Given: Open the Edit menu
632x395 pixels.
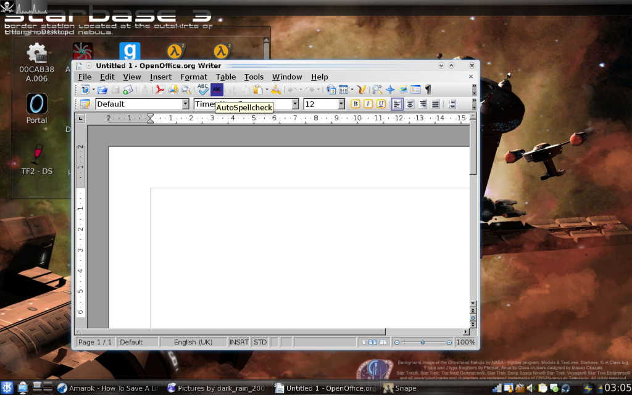Looking at the screenshot, I should 107,77.
